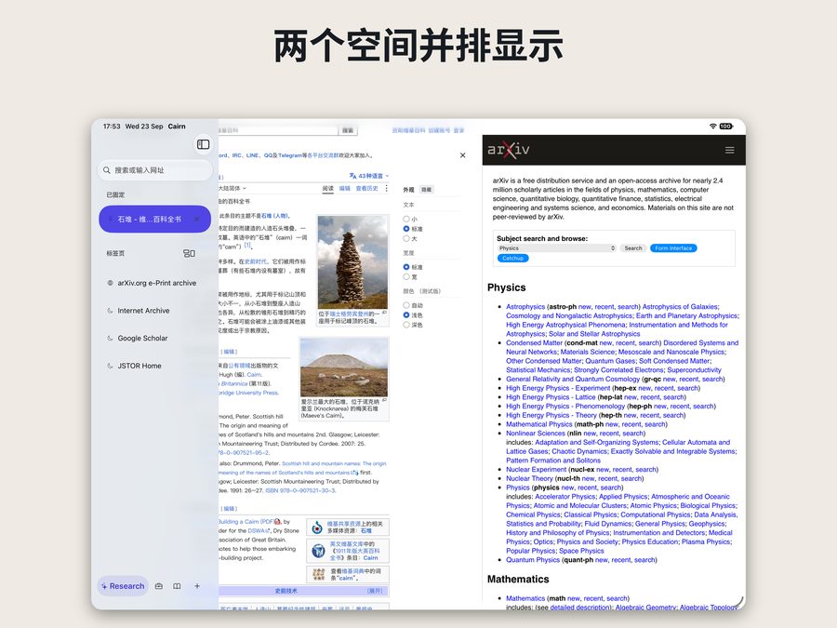Click the Wikimedia Commons logo icon
Viewport: 837px width, 628px height.
click(x=317, y=528)
